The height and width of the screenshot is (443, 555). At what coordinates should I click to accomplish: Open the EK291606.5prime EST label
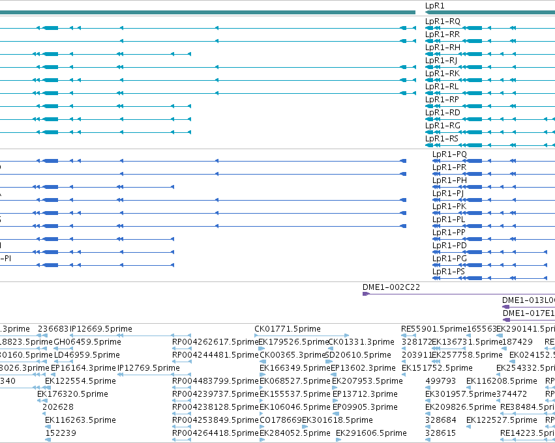tap(371, 433)
